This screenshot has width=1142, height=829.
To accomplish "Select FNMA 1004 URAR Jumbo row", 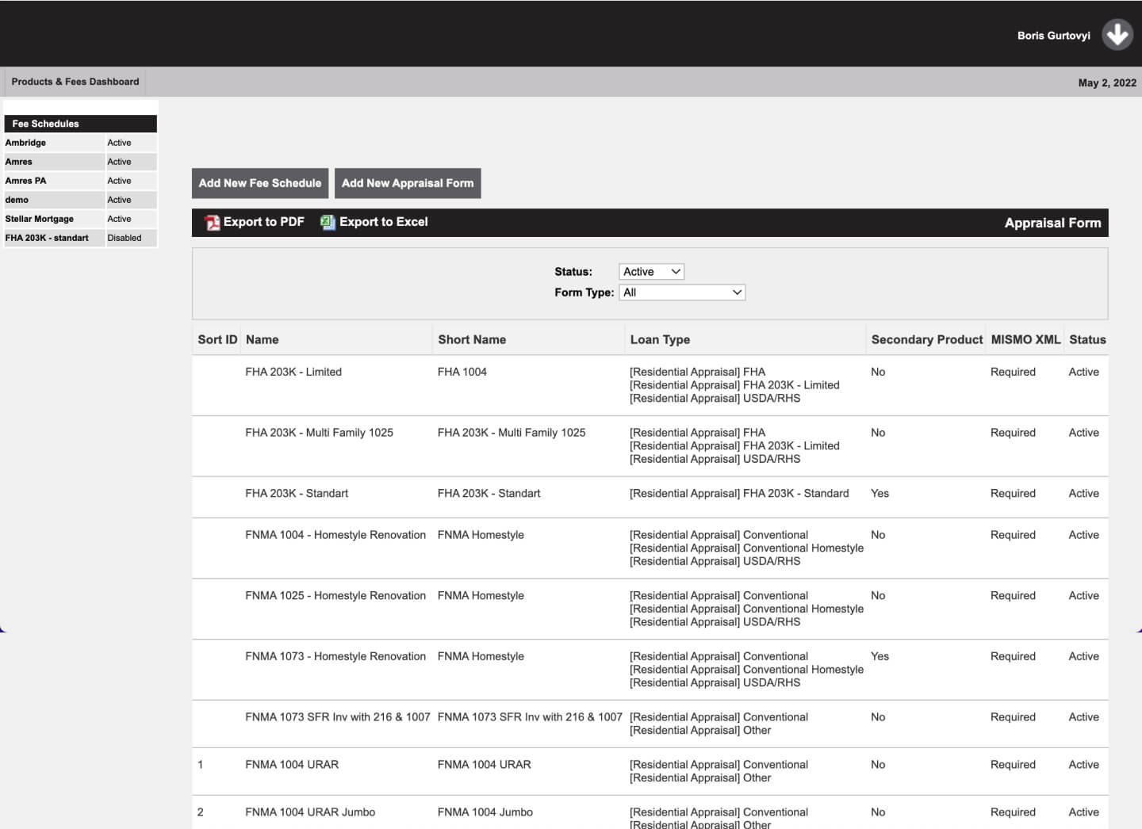I will (310, 812).
